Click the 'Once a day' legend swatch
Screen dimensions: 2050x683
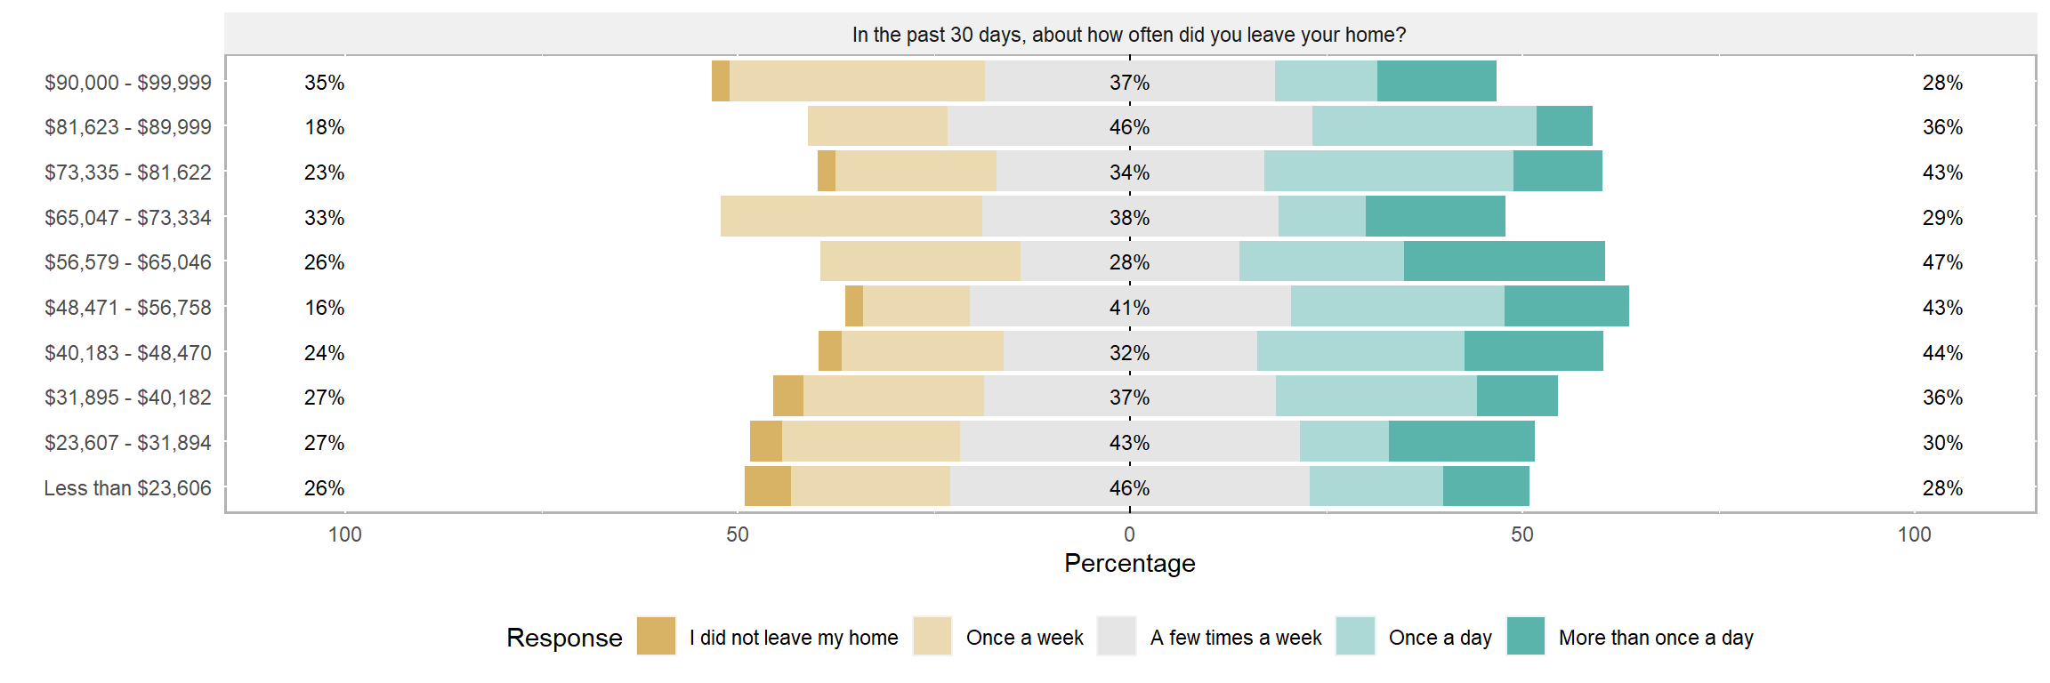click(1355, 636)
